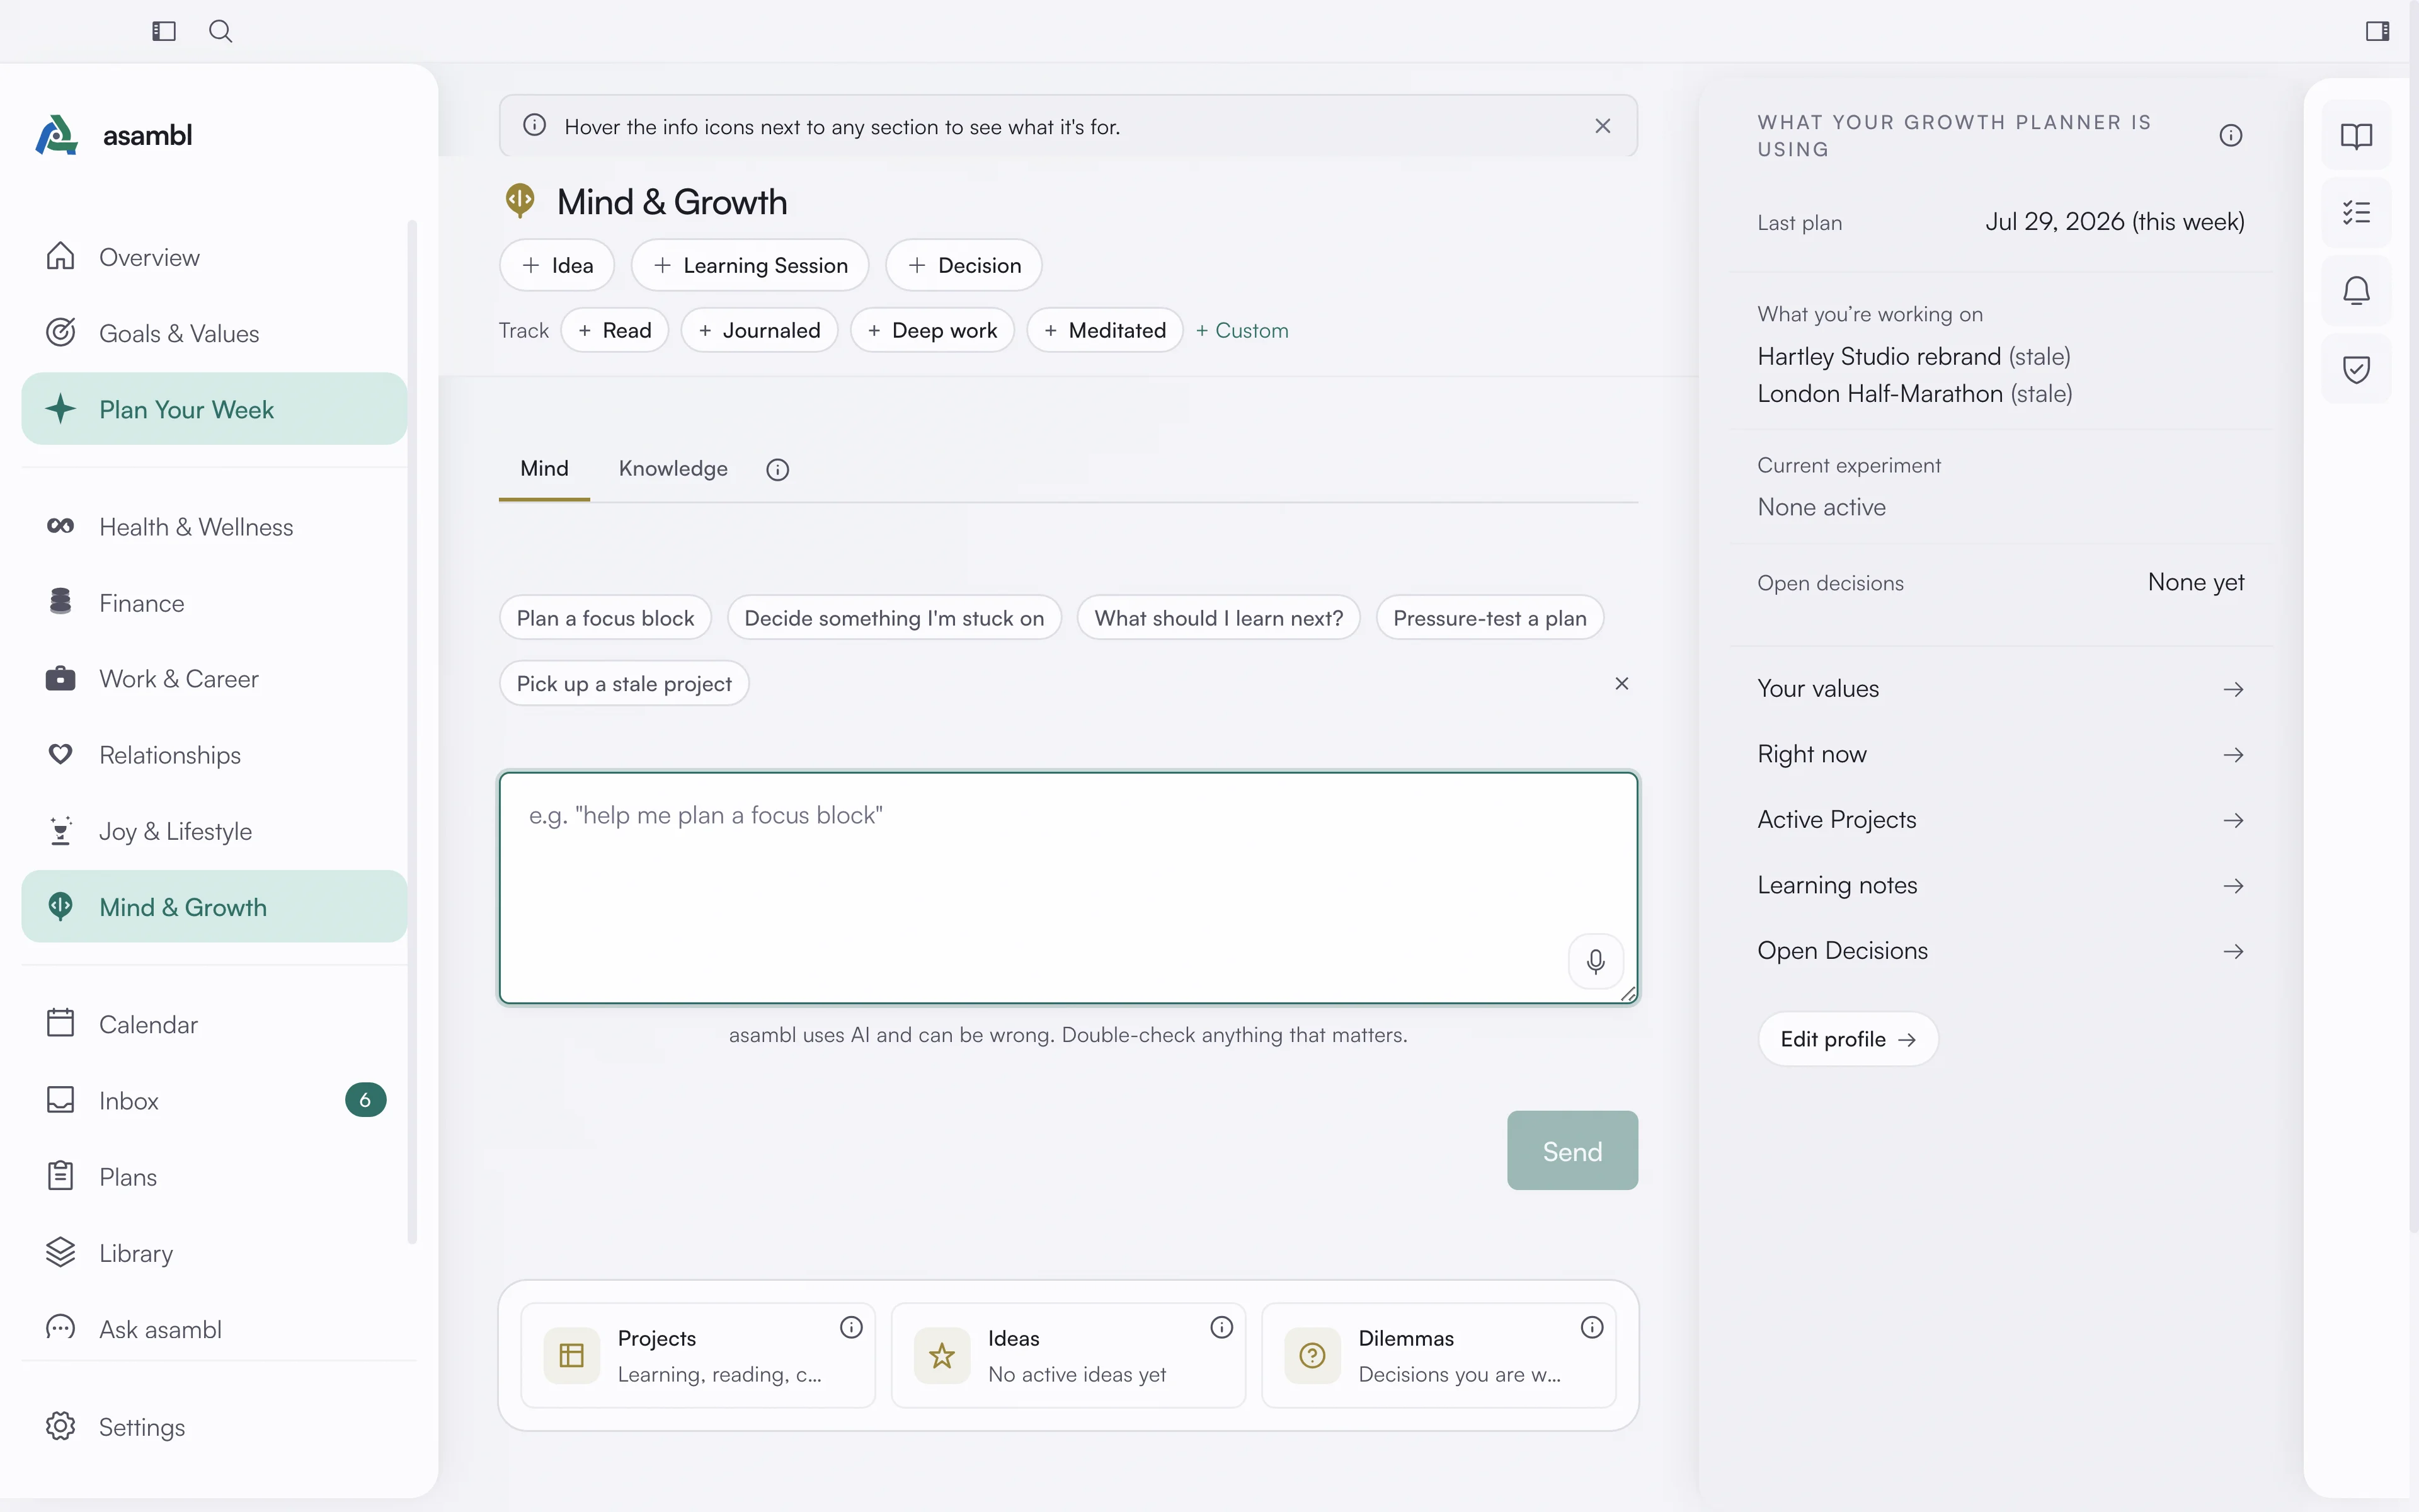Go to Plan Your Week
Screen dimensions: 2419x1512
point(214,409)
